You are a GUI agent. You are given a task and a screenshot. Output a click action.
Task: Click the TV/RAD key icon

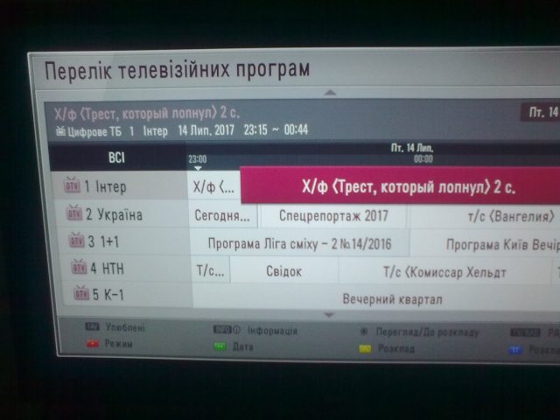pos(525,332)
